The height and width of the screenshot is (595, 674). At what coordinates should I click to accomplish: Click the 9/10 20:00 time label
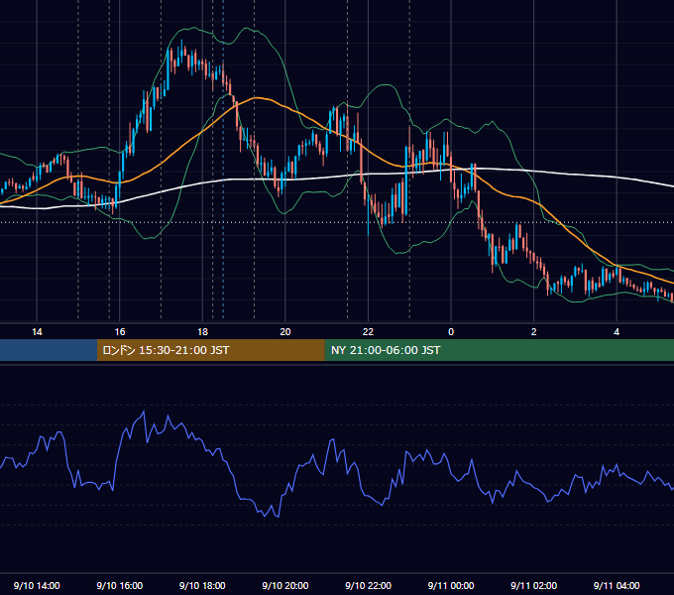pyautogui.click(x=285, y=585)
